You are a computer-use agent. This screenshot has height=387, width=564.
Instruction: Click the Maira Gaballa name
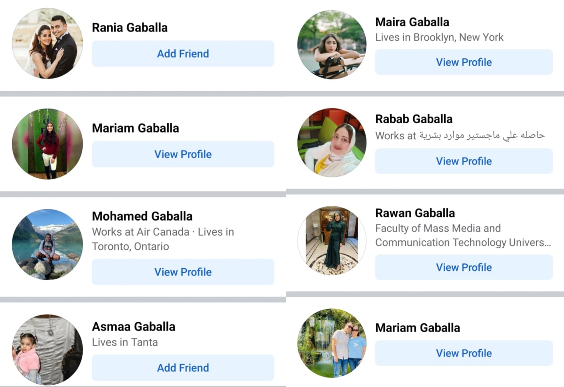pos(412,22)
